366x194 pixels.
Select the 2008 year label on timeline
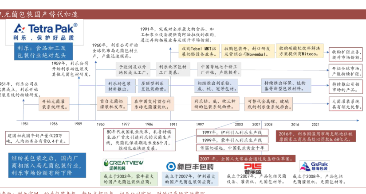tap(268, 125)
